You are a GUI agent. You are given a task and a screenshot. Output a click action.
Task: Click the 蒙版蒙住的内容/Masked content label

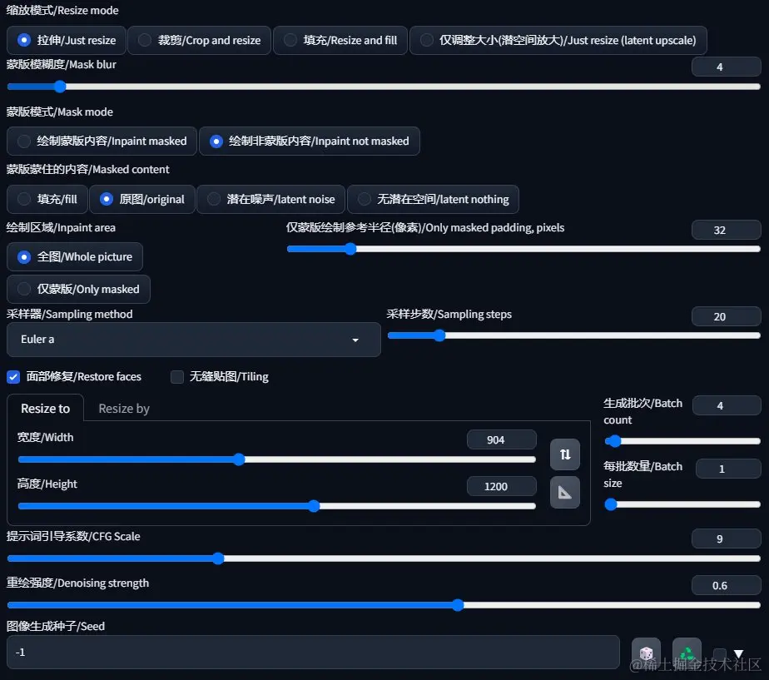coord(87,169)
